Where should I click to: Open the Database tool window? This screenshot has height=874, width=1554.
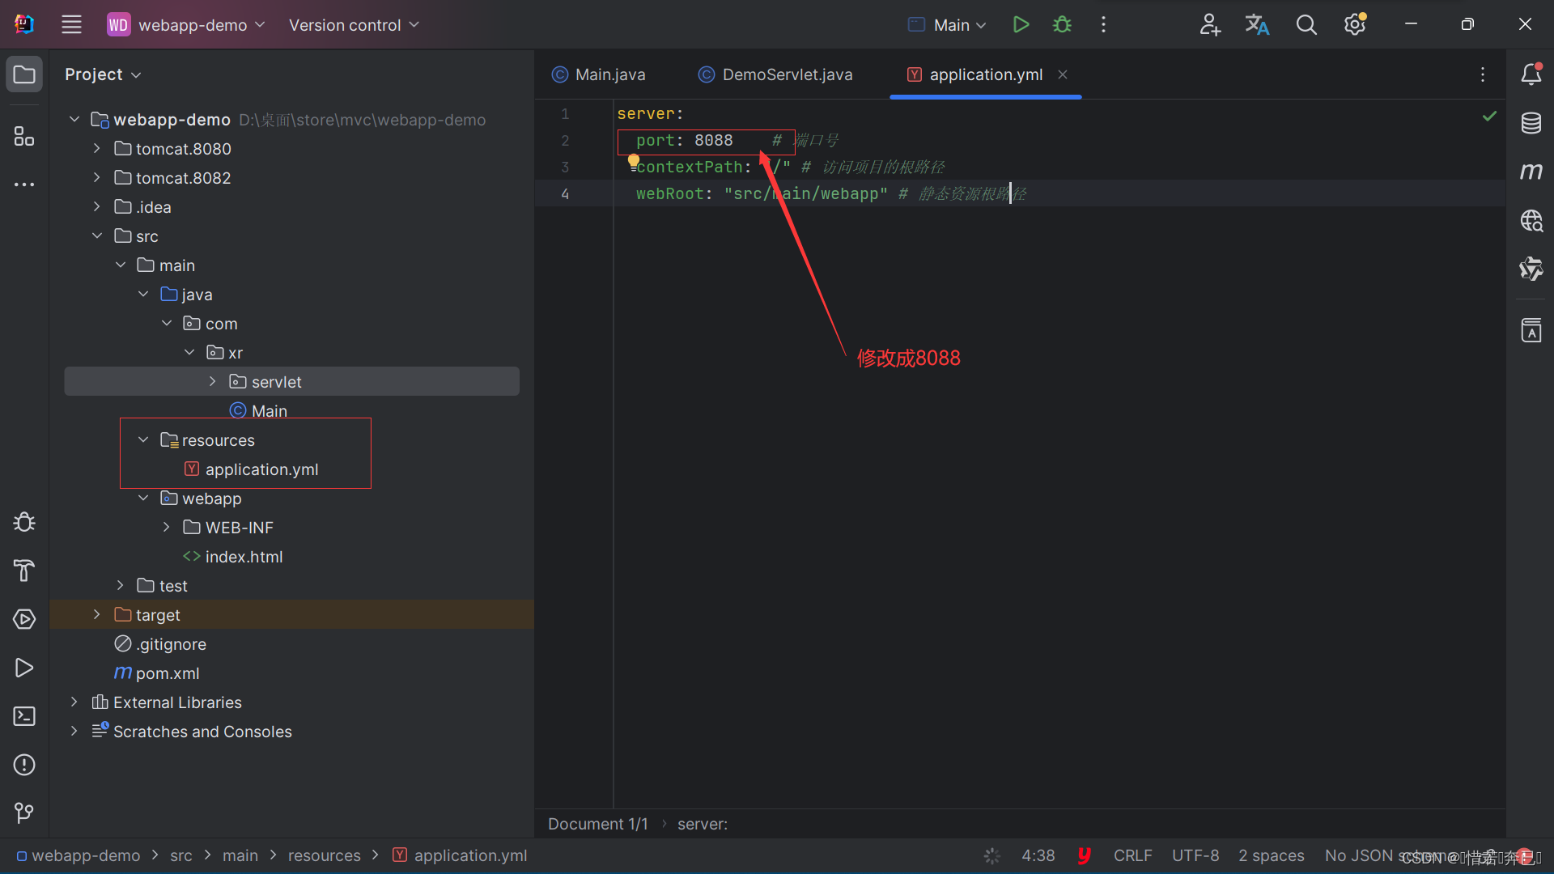(1531, 124)
